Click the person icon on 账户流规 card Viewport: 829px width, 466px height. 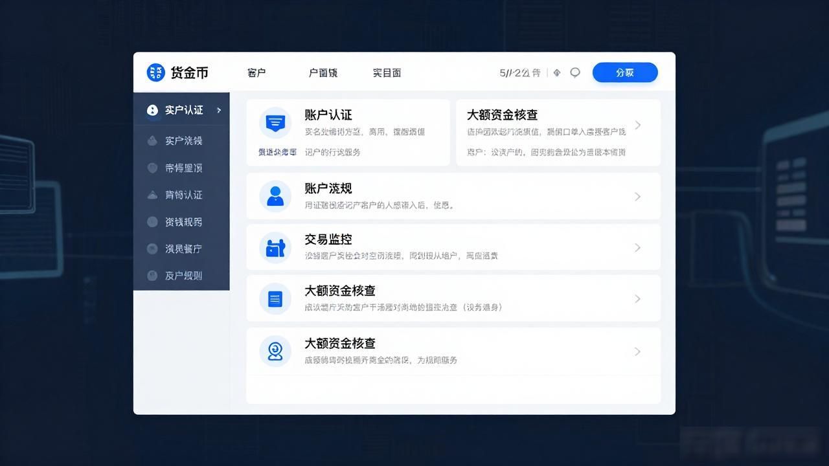point(275,196)
